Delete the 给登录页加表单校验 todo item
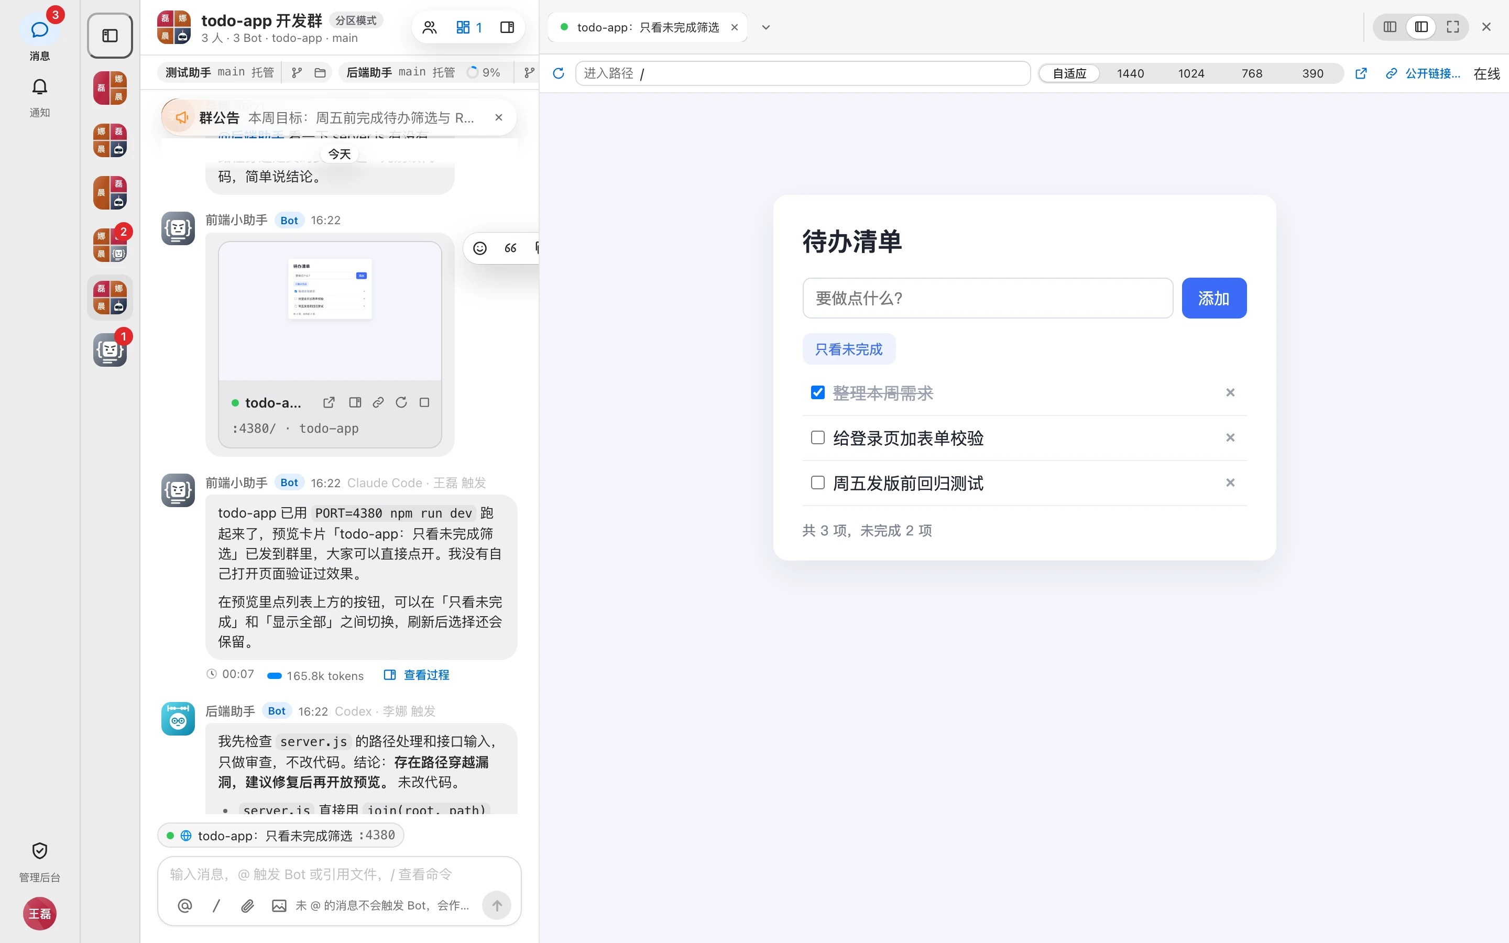1509x943 pixels. tap(1230, 437)
